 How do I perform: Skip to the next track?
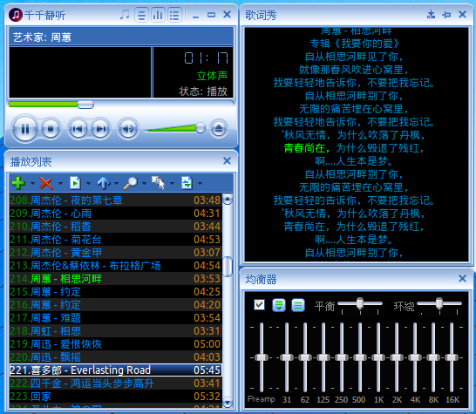(100, 129)
